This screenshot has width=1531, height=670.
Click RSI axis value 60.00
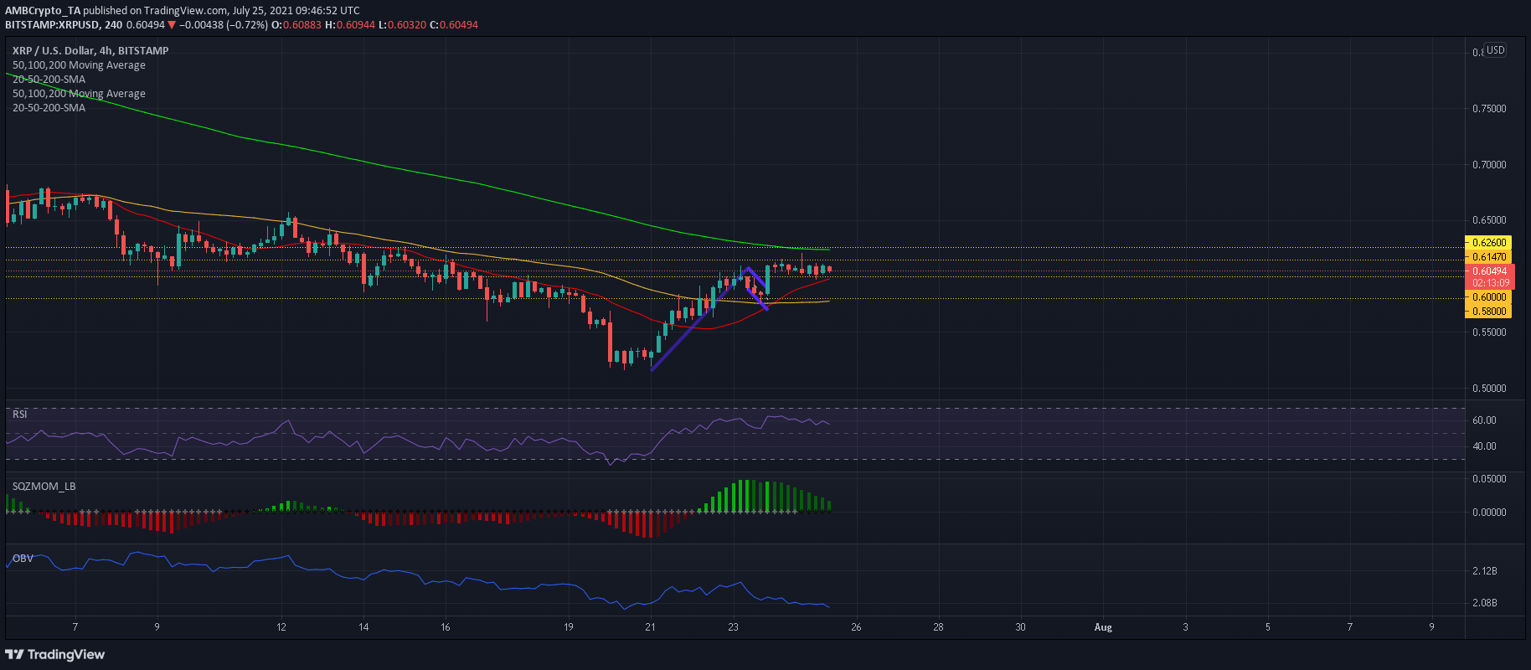click(1484, 420)
